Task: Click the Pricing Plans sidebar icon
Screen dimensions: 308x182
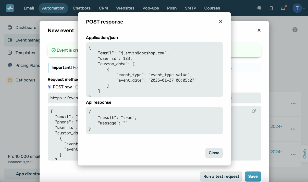Action: [10, 65]
